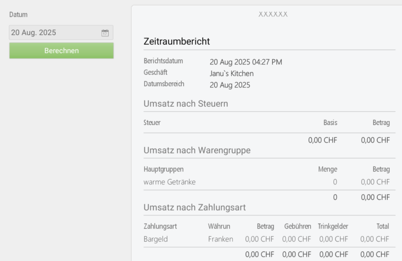Click the Basis column header
Image resolution: width=402 pixels, height=261 pixels.
coord(330,122)
